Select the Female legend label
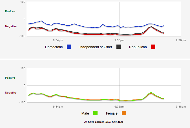This screenshot has height=128, width=190. (112, 113)
